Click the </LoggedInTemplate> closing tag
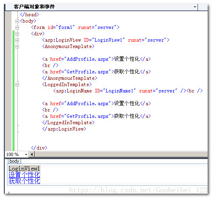Image resolution: width=212 pixels, height=198 pixels. pos(68,123)
